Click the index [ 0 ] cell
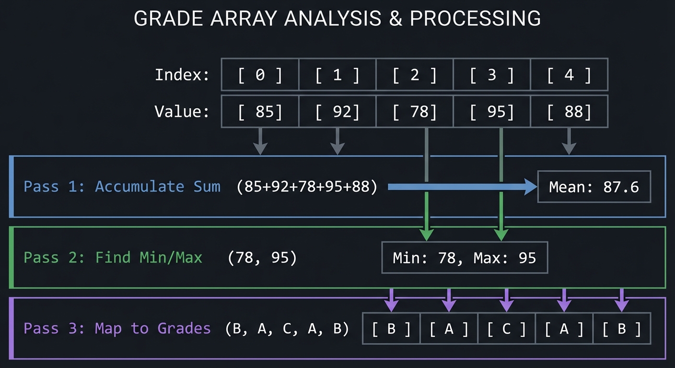The height and width of the screenshot is (368, 675). (x=260, y=75)
